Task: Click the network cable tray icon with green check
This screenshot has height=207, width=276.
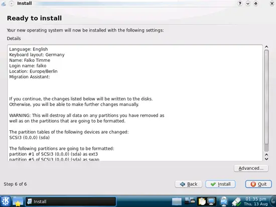Action: [236, 201]
